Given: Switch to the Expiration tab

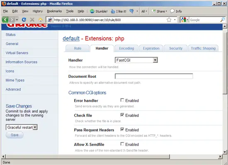Looking at the screenshot, I should 151,48.
